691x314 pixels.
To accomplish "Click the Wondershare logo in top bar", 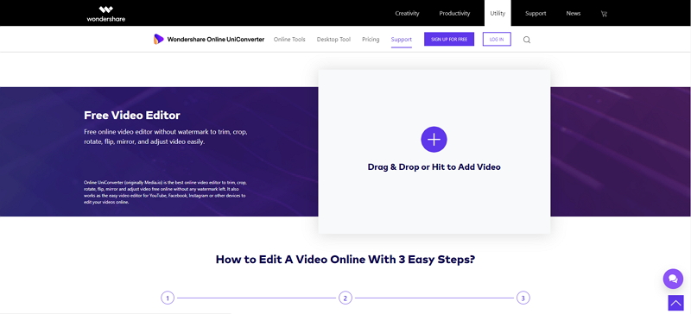I will (x=105, y=14).
